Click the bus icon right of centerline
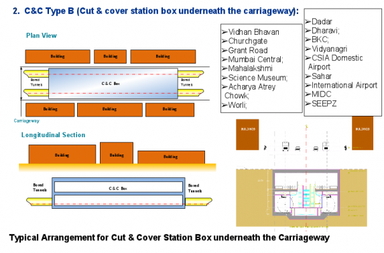Screen dimensions: 384x253 click(x=326, y=147)
